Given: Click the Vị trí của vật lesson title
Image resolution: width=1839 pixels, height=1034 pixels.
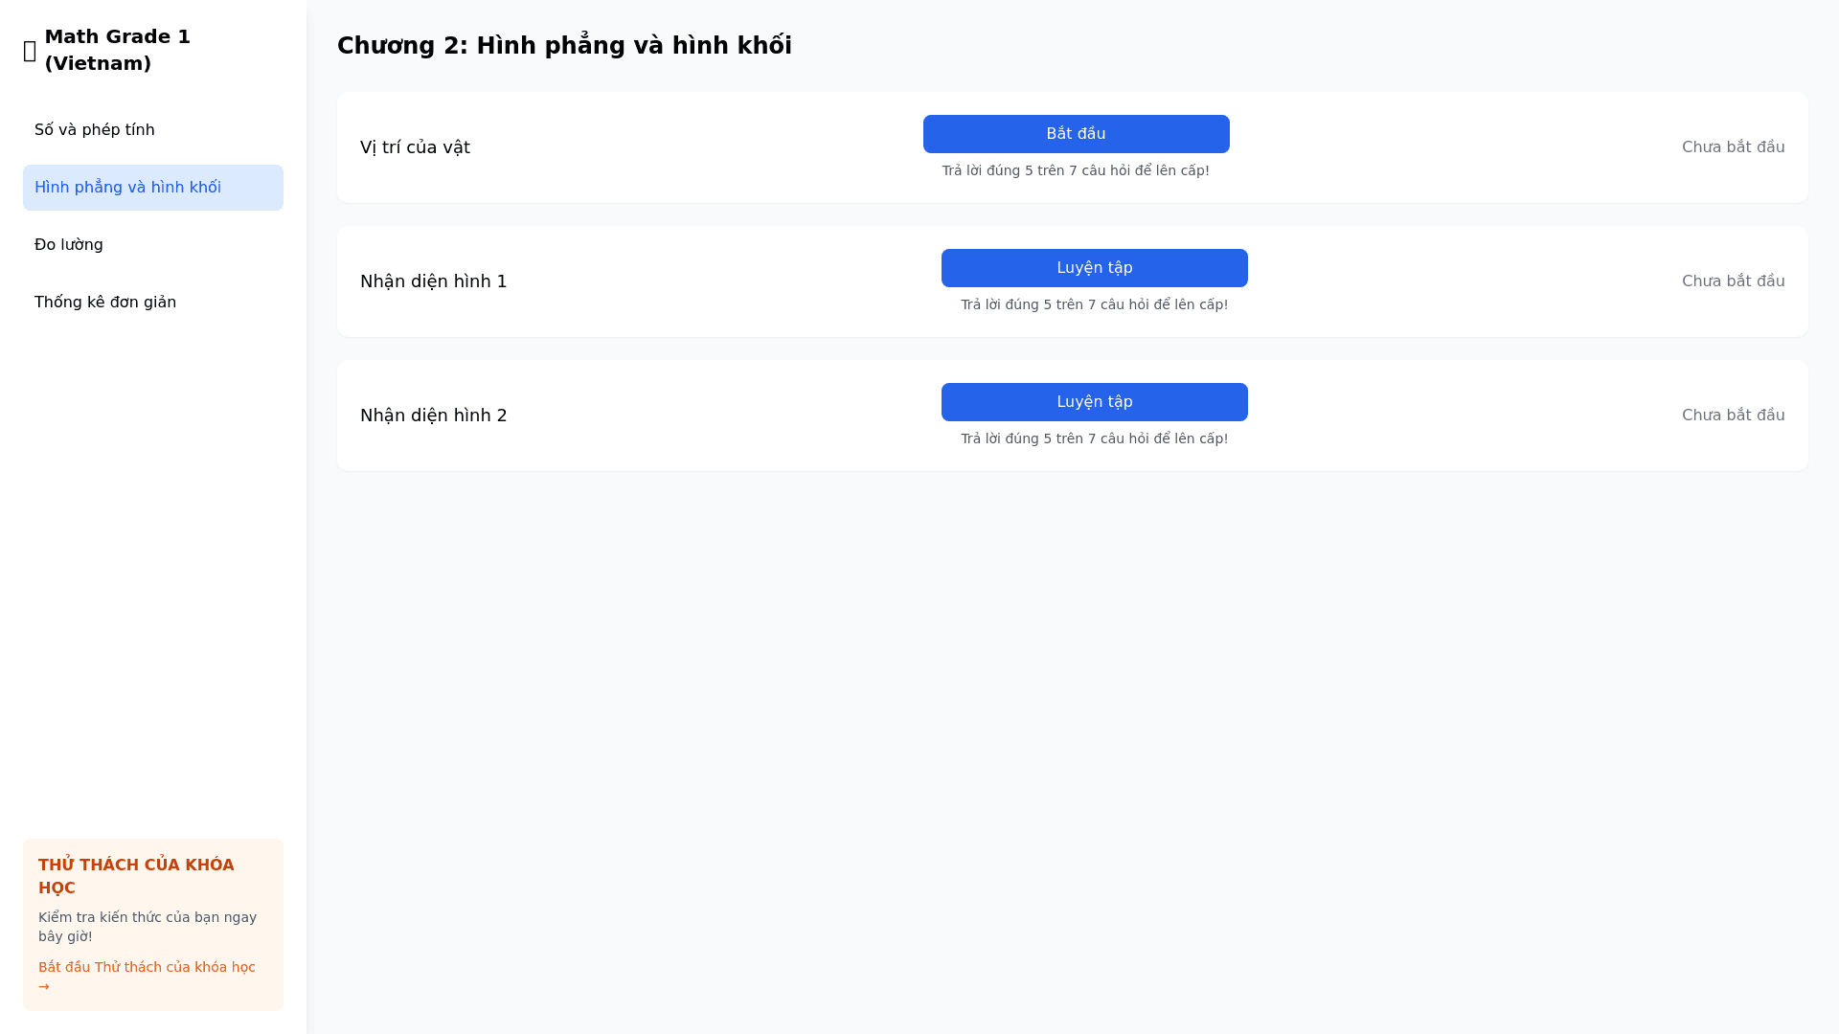Looking at the screenshot, I should (415, 147).
